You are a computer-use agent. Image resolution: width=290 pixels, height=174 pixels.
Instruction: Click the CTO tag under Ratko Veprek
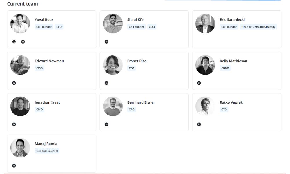(x=224, y=110)
